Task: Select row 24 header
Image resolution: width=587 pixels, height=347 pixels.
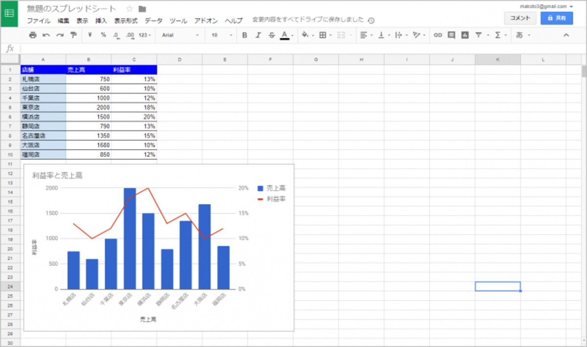Action: pyautogui.click(x=10, y=286)
